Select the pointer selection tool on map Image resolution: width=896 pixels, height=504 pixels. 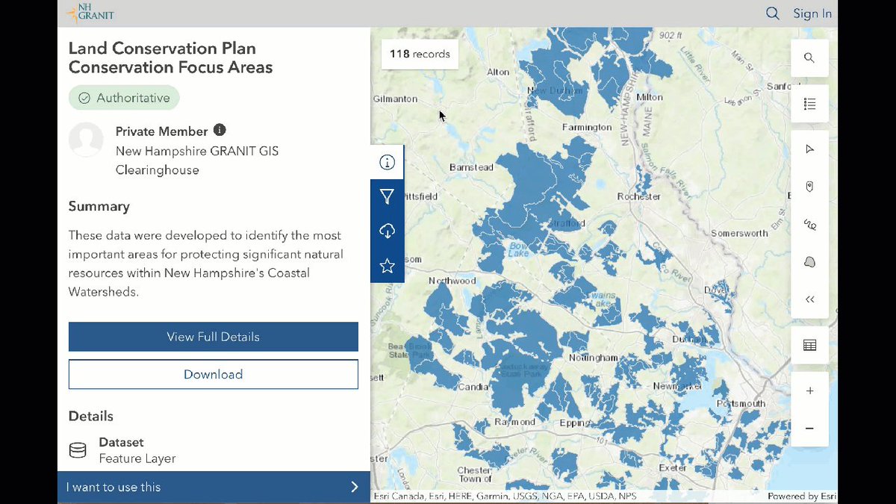tap(809, 149)
